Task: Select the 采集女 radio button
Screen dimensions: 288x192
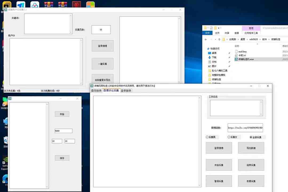Action: 229,137
